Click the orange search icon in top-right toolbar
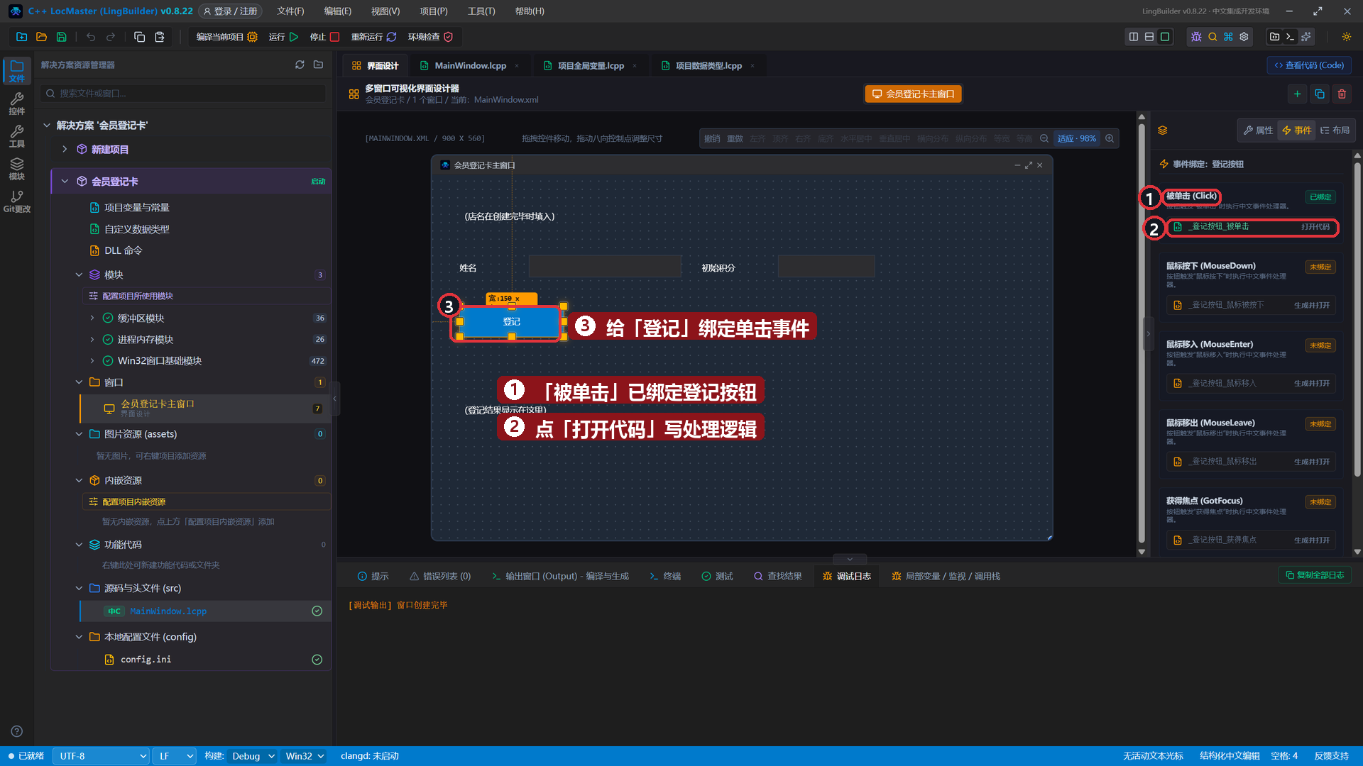This screenshot has height=766, width=1363. (x=1213, y=37)
